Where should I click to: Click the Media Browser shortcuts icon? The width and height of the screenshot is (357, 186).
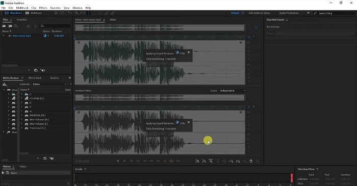(5, 84)
